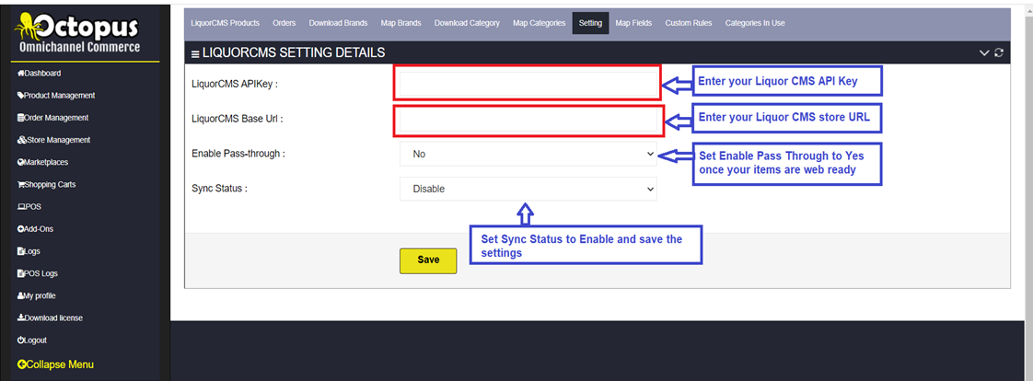Click the My profile user icon
The image size is (1033, 381).
point(21,295)
